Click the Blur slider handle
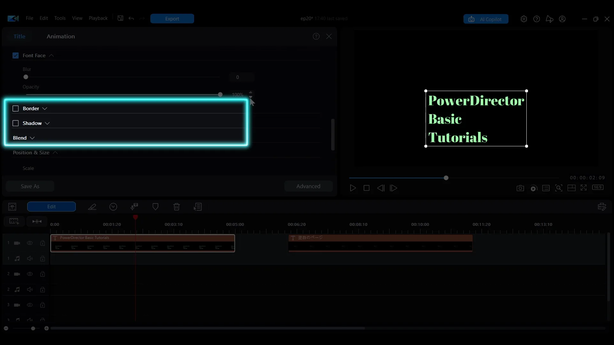 [26, 77]
